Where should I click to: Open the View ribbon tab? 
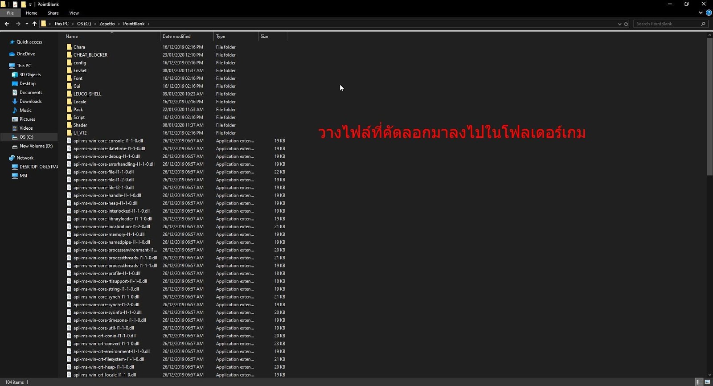point(74,13)
